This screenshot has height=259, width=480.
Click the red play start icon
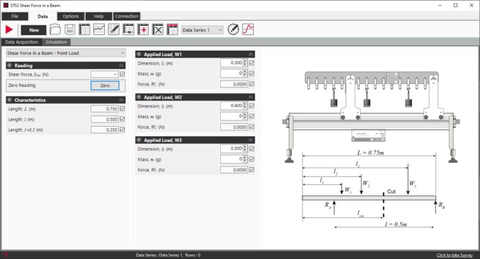pyautogui.click(x=9, y=29)
